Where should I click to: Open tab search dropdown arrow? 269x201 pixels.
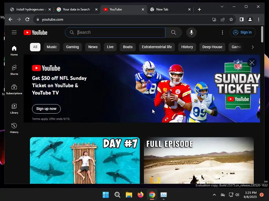click(x=222, y=7)
